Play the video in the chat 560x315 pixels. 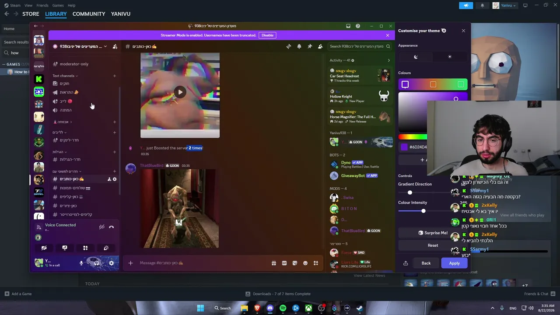[x=180, y=92]
